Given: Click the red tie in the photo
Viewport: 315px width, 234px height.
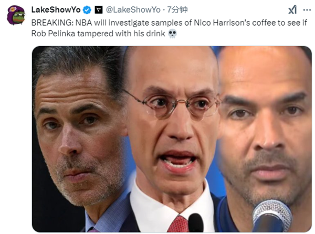Looking at the screenshot, I should coord(179,224).
